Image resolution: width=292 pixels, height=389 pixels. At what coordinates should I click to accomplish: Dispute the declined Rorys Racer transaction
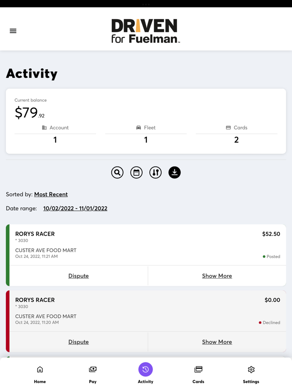(x=78, y=342)
